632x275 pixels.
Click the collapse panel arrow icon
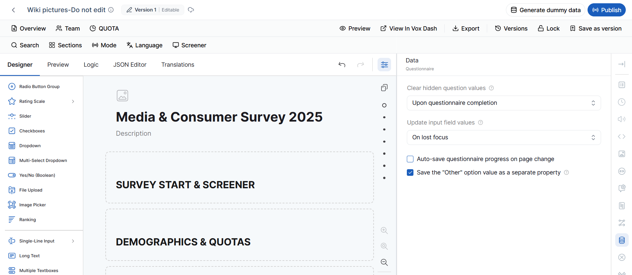click(x=622, y=64)
